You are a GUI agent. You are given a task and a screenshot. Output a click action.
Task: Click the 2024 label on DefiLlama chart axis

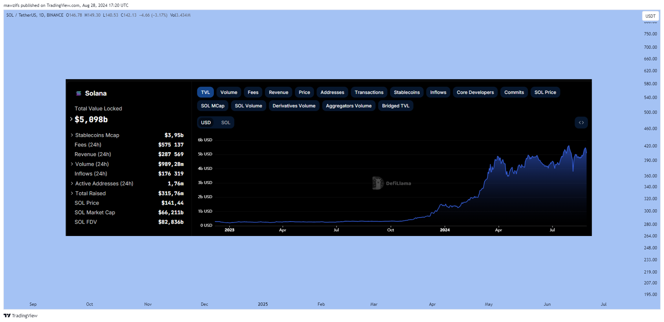click(x=445, y=230)
